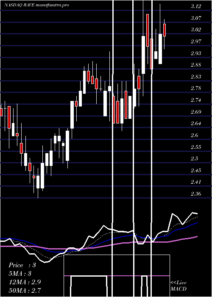
Task: Click the last red candlestick near 3.02
Action: click(x=165, y=30)
